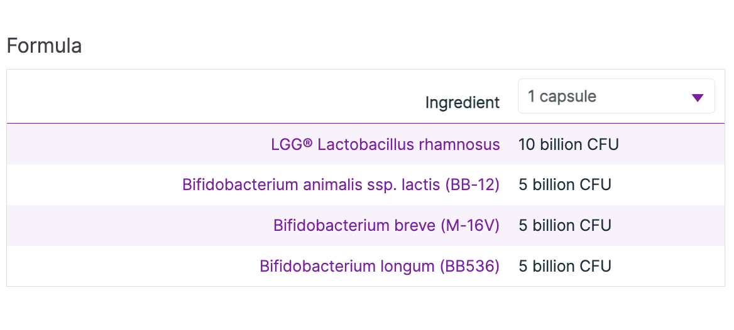Click the "(BB-12)" strain code text
Viewport: 734px width, 330px height.
471,185
